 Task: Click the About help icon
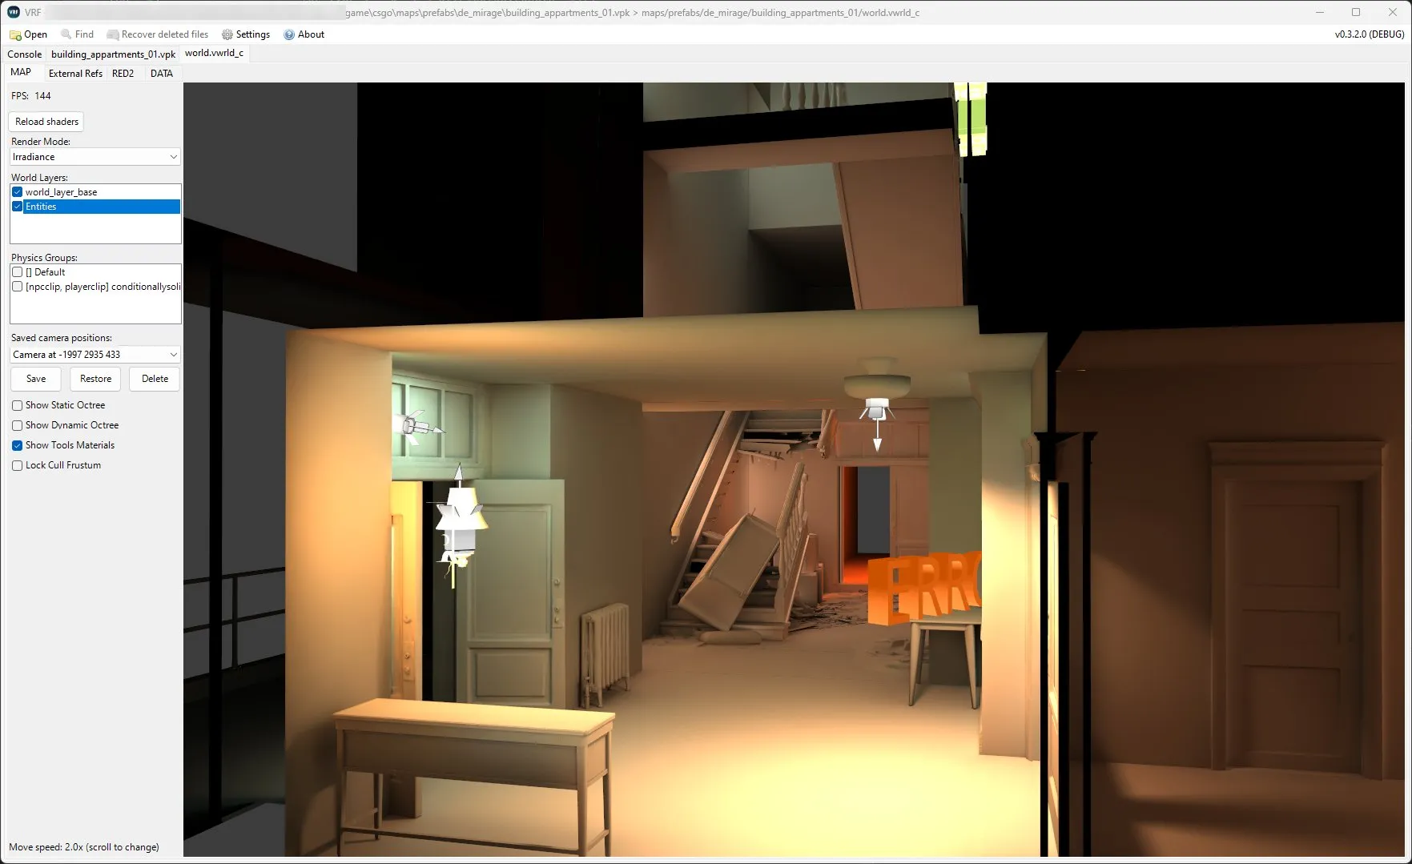click(289, 34)
